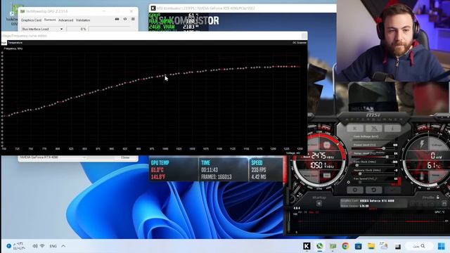The width and height of the screenshot is (450, 253).
Task: Open GPU-Z graphics card selector dropdown
Action: tap(53, 157)
